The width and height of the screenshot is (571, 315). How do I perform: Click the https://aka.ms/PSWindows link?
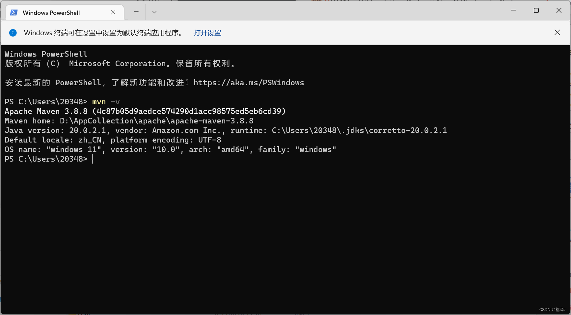pyautogui.click(x=249, y=83)
